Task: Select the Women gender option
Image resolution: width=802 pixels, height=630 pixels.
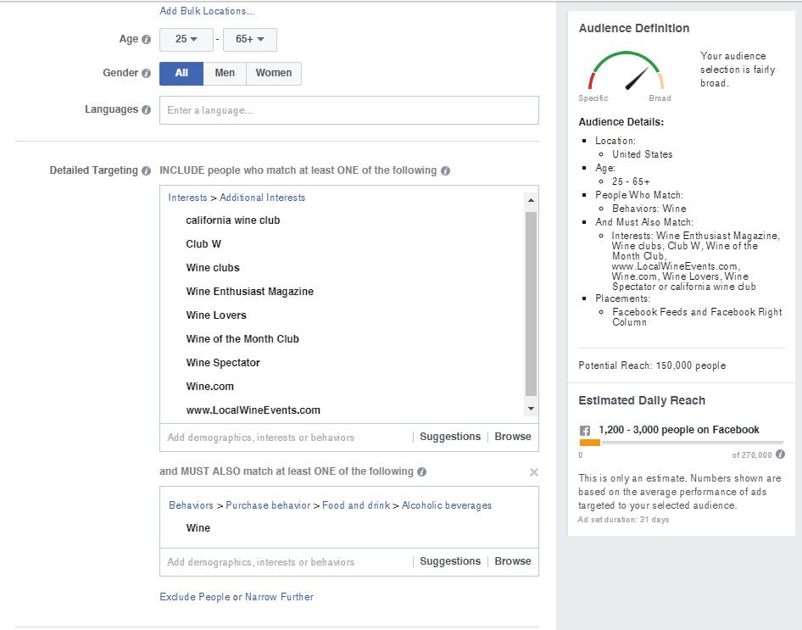Action: click(273, 73)
